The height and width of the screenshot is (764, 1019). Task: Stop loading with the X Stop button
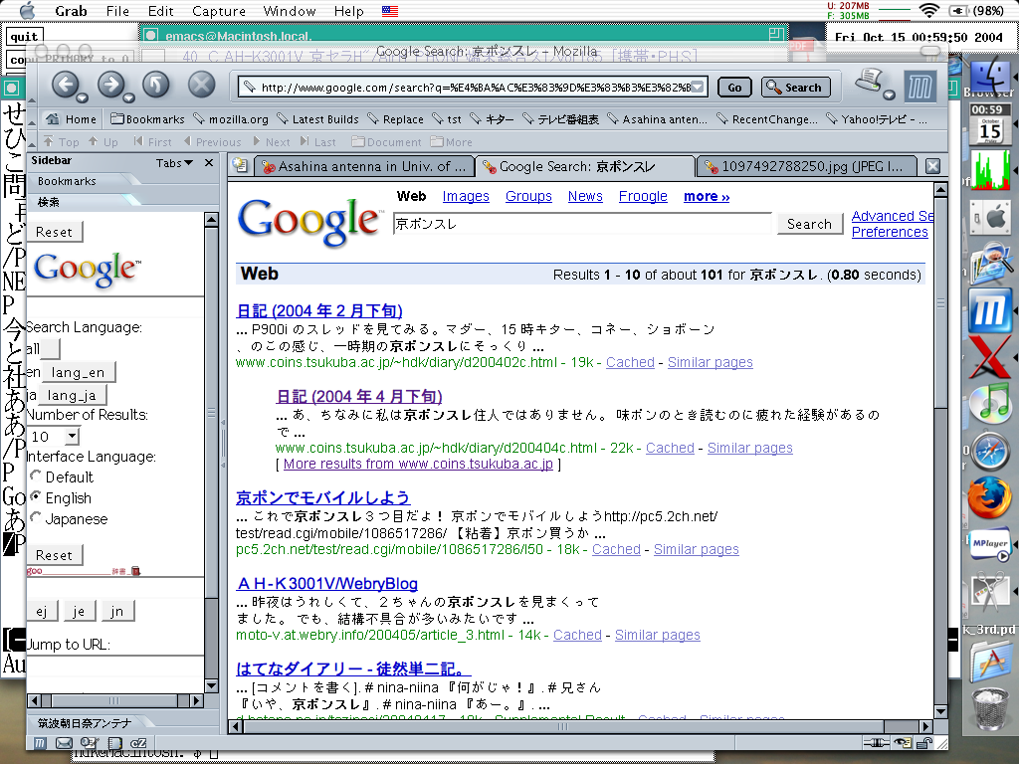pyautogui.click(x=201, y=85)
